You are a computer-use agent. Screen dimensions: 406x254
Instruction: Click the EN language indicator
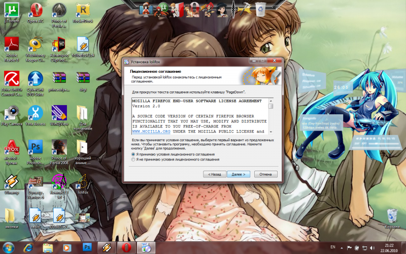[333, 247]
